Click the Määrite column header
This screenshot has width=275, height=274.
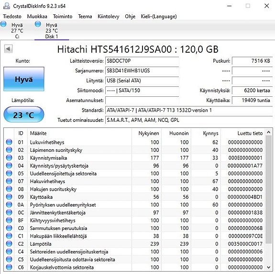point(79,133)
